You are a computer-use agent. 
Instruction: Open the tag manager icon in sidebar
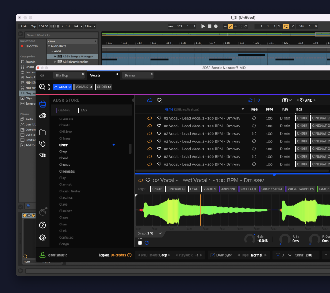pyautogui.click(x=42, y=144)
